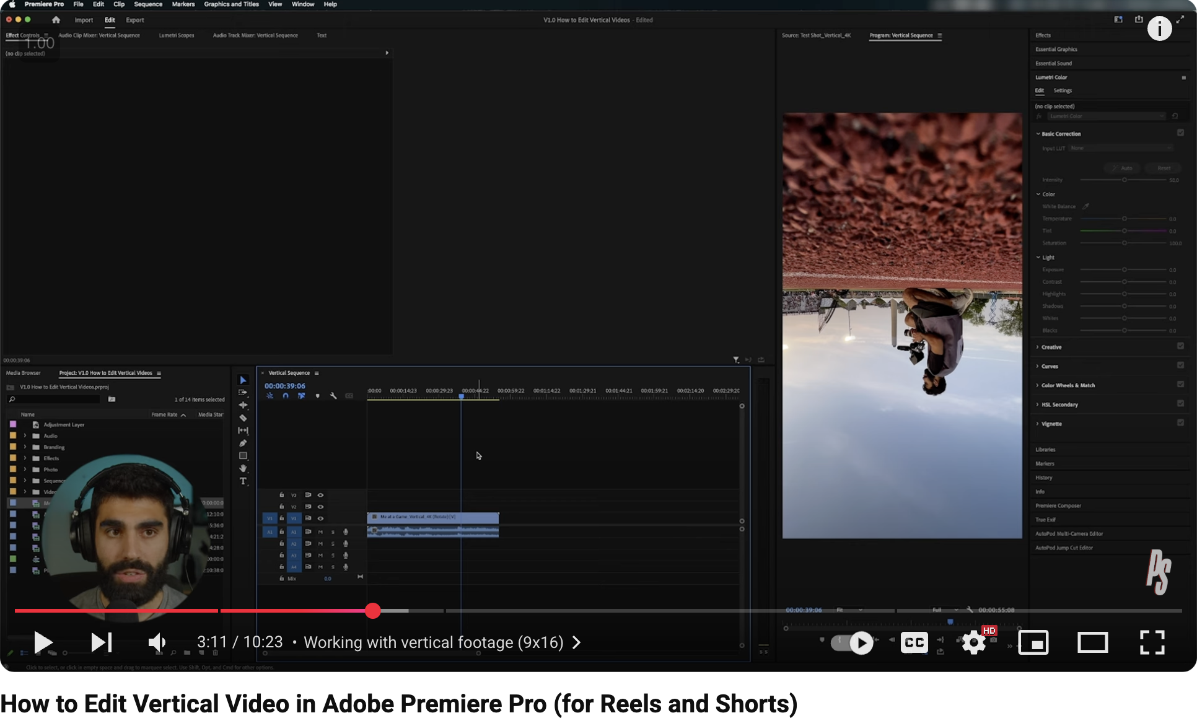The height and width of the screenshot is (726, 1197).
Task: Expand the Curves section
Action: click(x=1038, y=366)
